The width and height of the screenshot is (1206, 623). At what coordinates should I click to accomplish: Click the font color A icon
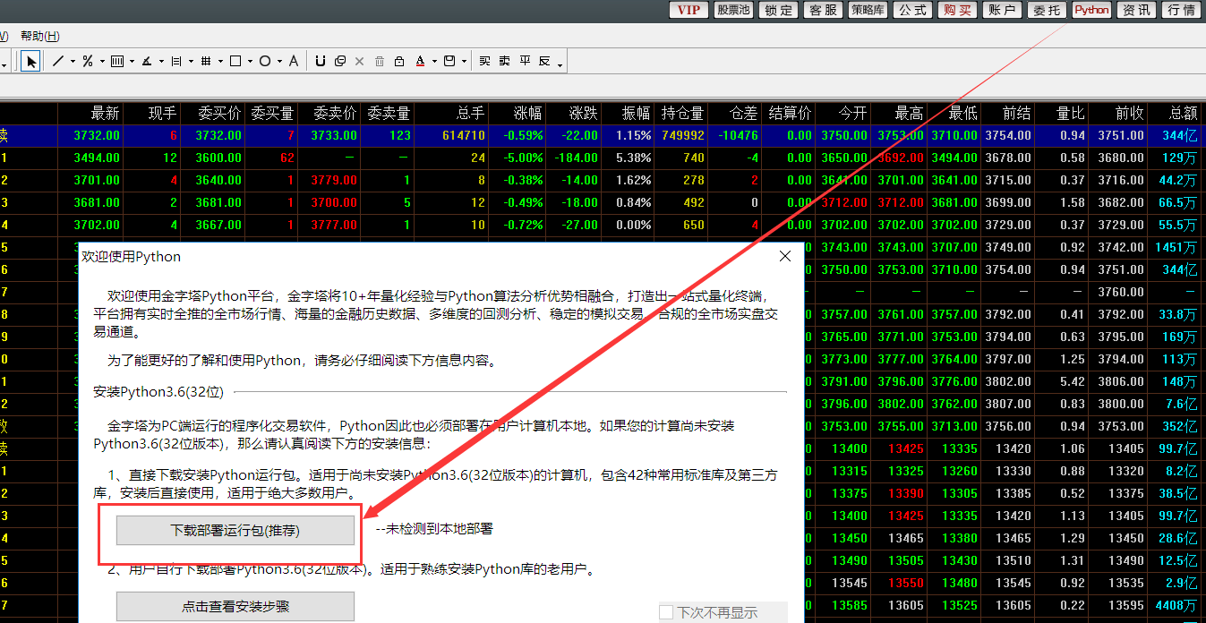420,61
